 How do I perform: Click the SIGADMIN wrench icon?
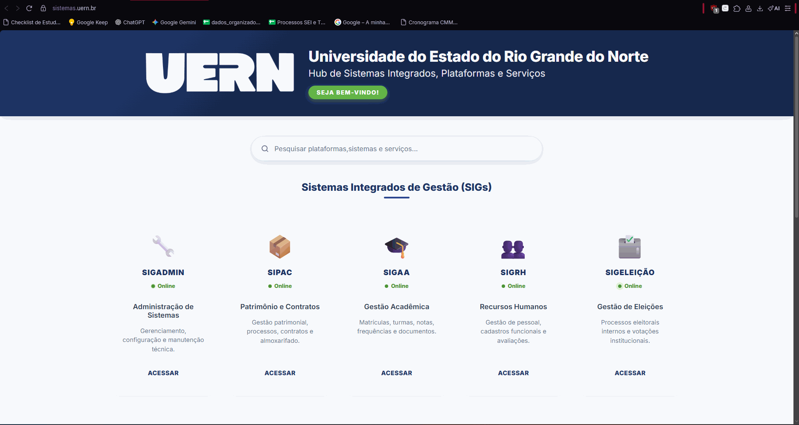[163, 246]
